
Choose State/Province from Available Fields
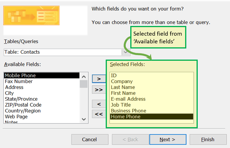(42, 99)
